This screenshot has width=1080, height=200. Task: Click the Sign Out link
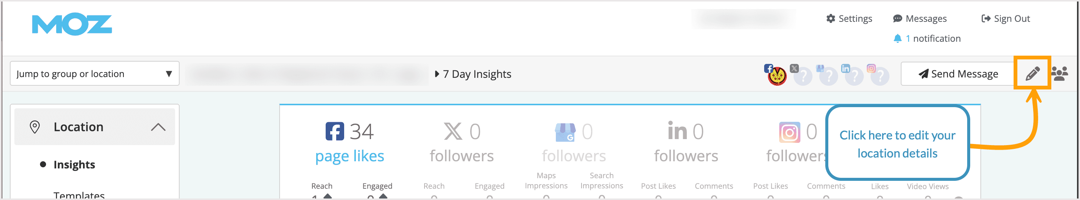1005,18
